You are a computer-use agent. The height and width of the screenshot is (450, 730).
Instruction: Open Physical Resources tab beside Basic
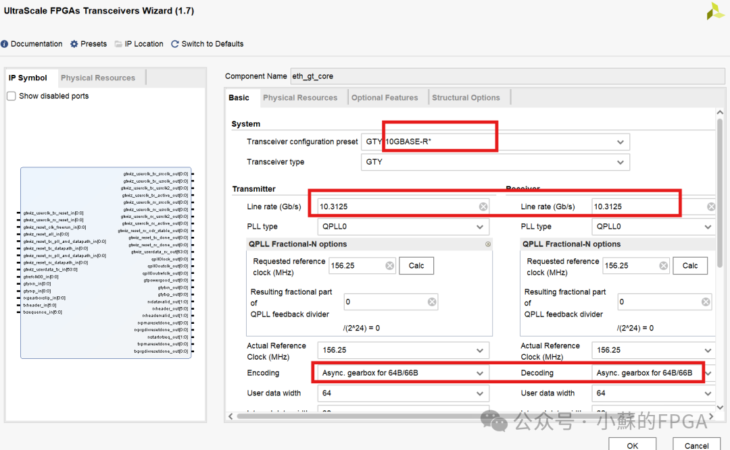click(x=300, y=98)
